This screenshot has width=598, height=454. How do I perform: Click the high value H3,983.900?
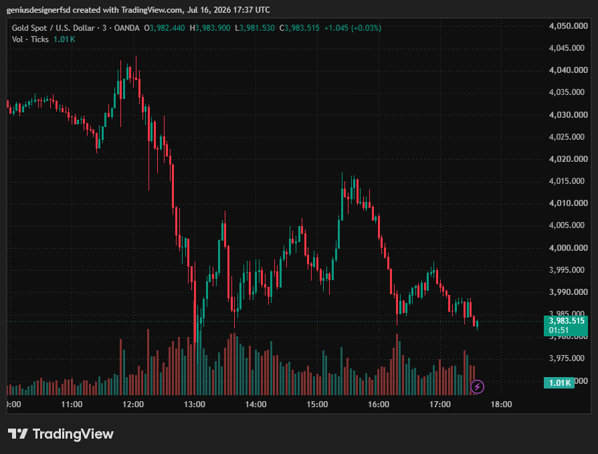(210, 28)
